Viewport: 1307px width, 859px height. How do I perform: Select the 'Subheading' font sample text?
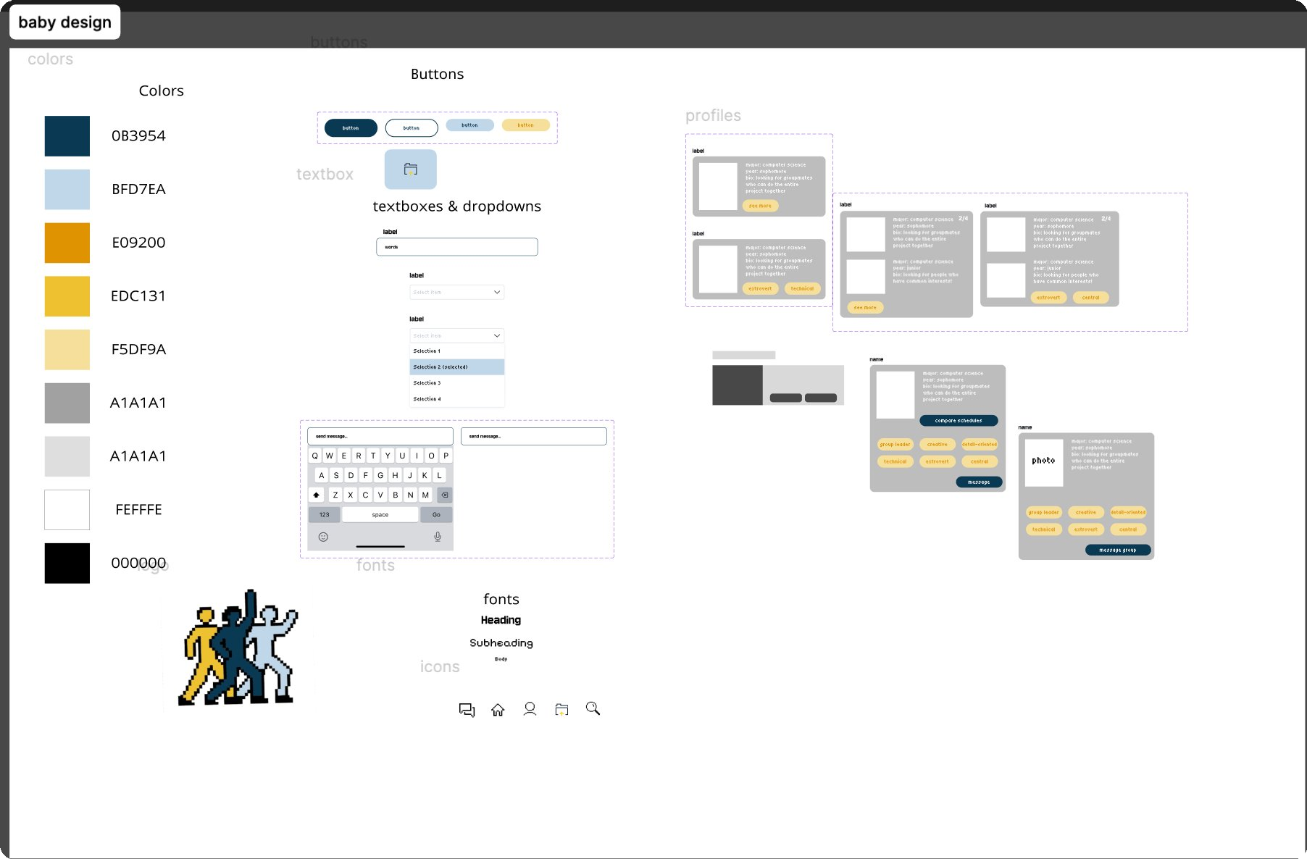[501, 643]
